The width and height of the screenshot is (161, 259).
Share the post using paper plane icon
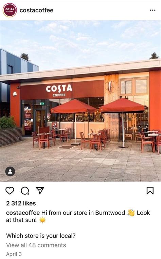[x=40, y=191]
